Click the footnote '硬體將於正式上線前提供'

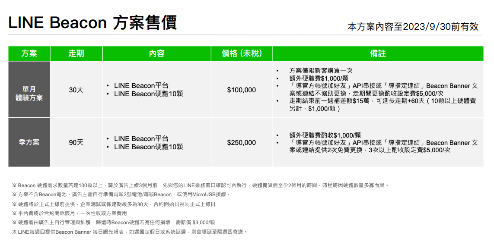(x=114, y=204)
